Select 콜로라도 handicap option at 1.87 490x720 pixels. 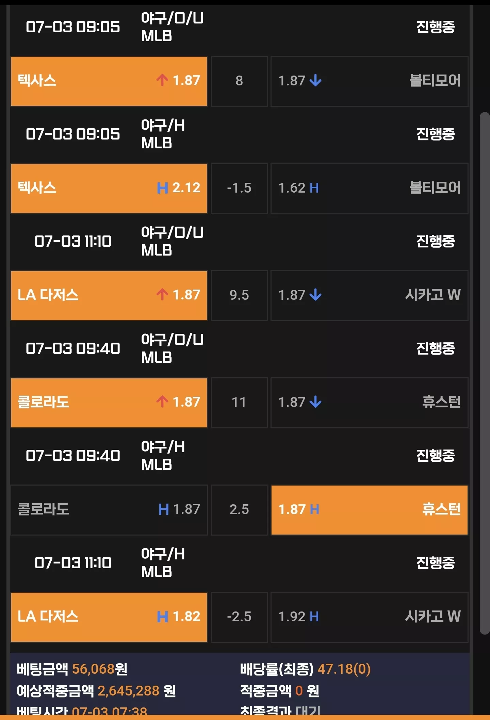109,510
